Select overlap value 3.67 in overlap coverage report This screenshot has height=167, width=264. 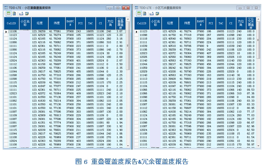click(119, 31)
